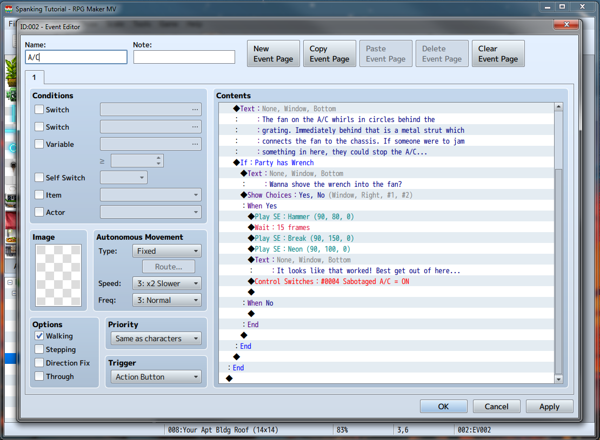Select 'Wanna shove the wrench into the fan?' line
This screenshot has width=600, height=440.
click(386, 184)
